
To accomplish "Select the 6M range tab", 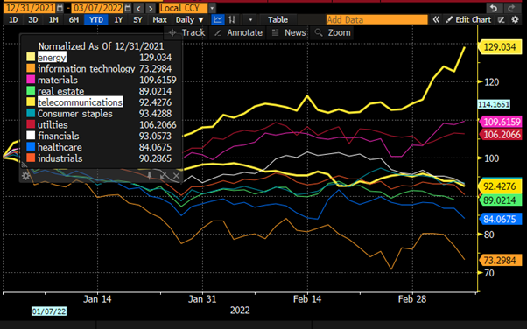I will click(x=74, y=19).
